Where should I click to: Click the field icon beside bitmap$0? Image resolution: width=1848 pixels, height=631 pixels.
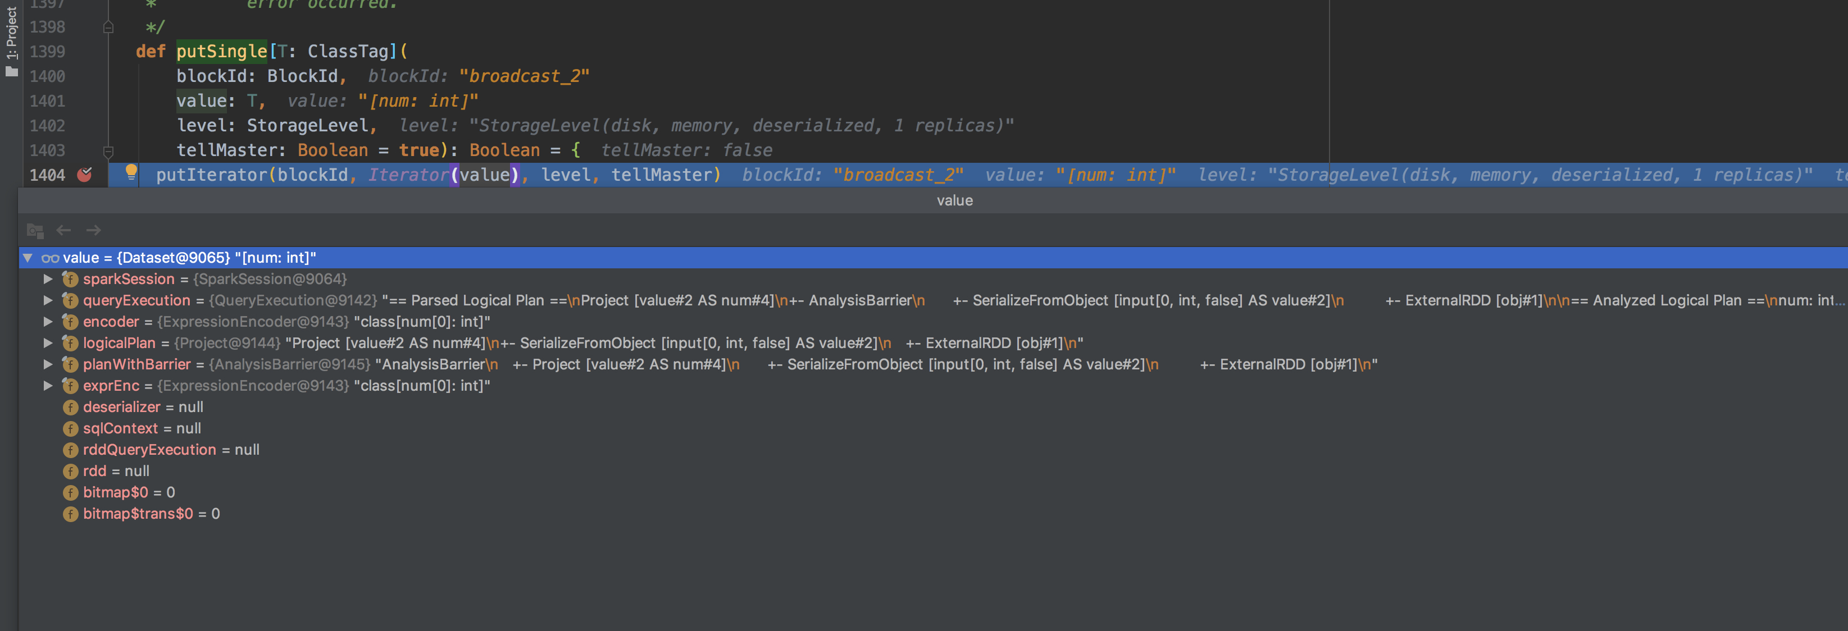pyautogui.click(x=70, y=492)
